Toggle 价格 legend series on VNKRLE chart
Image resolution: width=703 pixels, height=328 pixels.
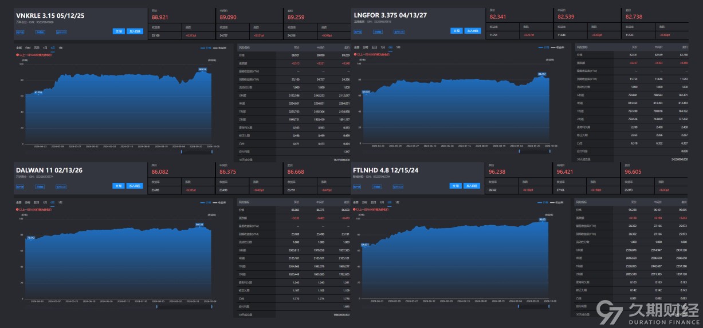pyautogui.click(x=207, y=48)
